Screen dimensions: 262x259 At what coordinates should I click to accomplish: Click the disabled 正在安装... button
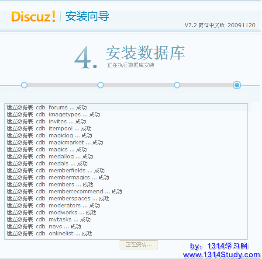(139, 245)
